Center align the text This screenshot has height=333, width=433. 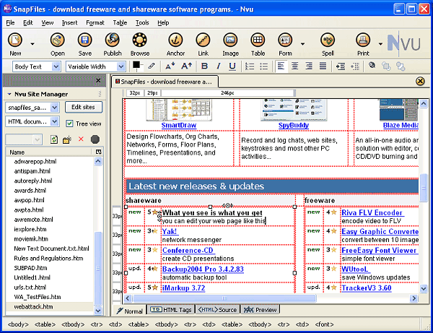coord(295,66)
